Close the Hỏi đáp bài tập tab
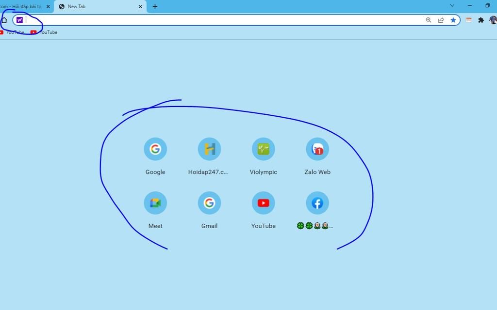 point(48,7)
